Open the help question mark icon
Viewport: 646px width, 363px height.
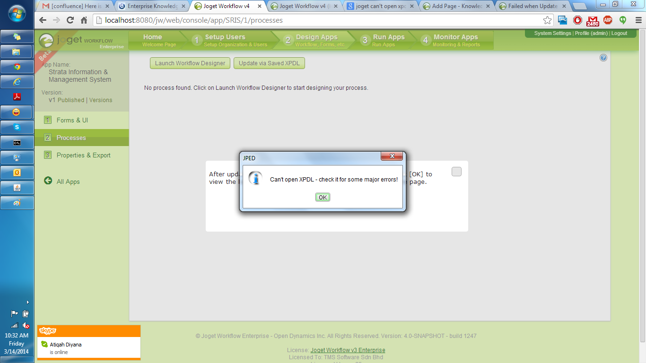tap(603, 58)
